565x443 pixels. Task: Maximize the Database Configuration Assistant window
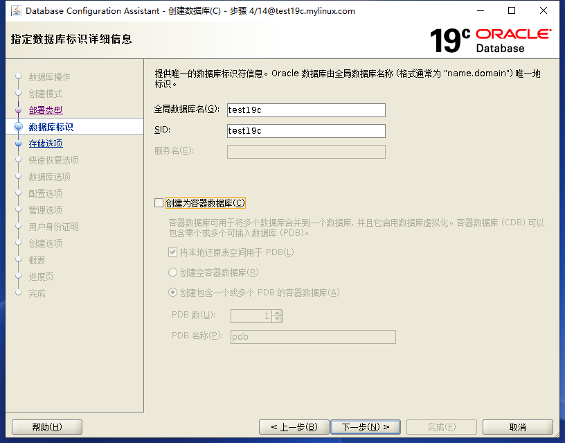pos(512,11)
